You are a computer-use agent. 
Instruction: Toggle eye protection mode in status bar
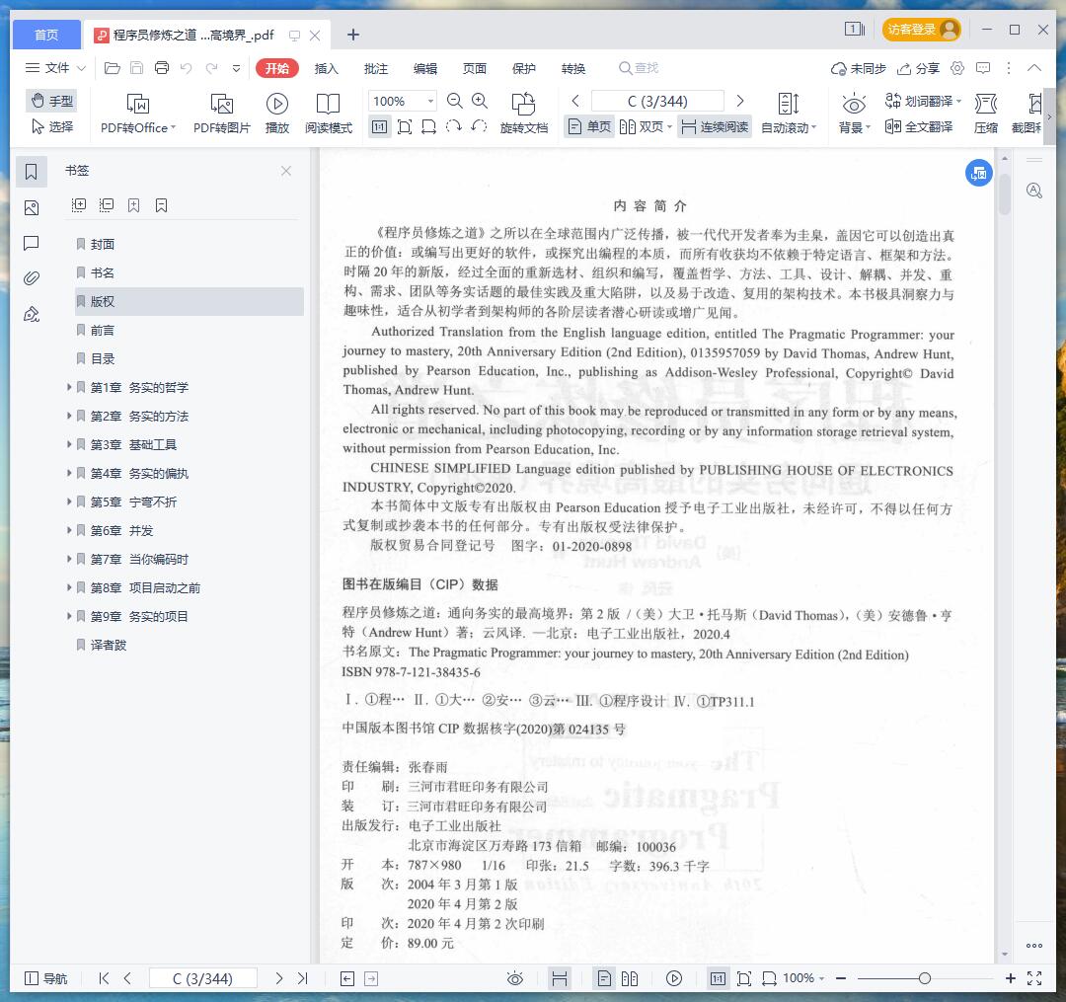(515, 978)
